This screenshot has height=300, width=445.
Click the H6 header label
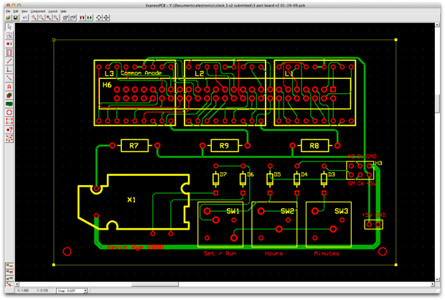[107, 85]
